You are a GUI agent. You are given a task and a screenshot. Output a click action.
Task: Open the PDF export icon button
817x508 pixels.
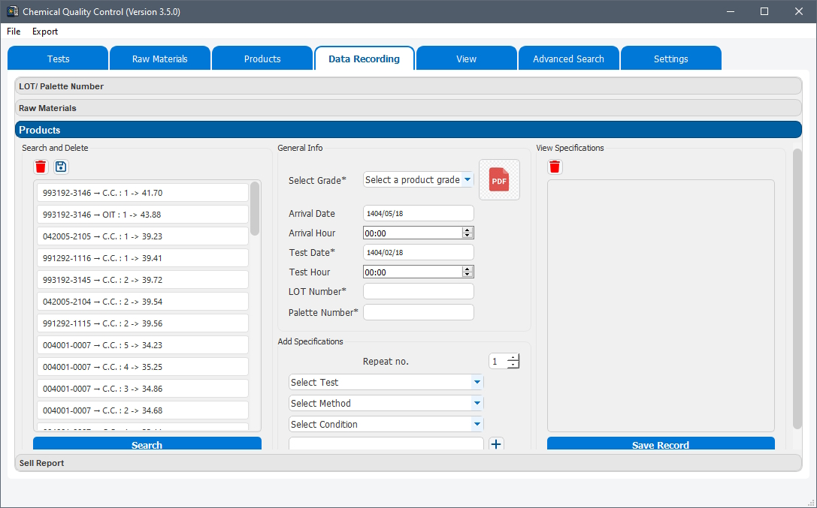pos(499,180)
